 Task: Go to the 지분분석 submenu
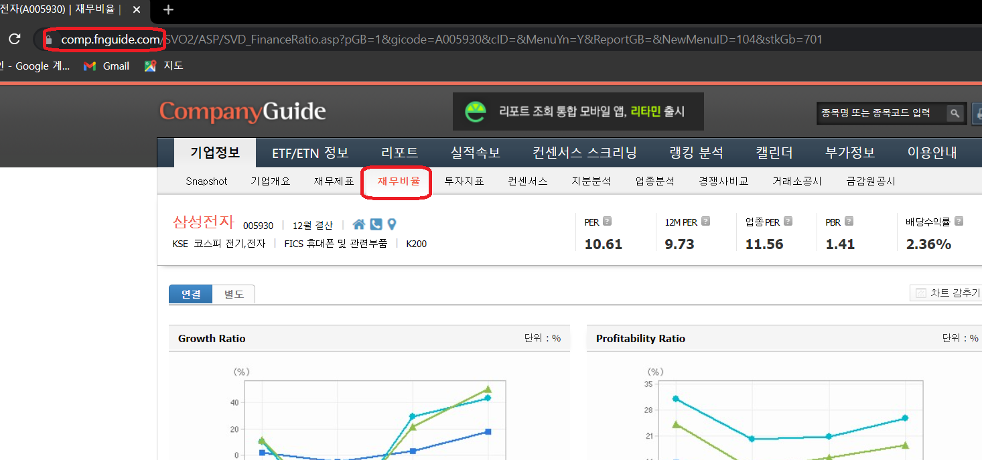coord(591,181)
